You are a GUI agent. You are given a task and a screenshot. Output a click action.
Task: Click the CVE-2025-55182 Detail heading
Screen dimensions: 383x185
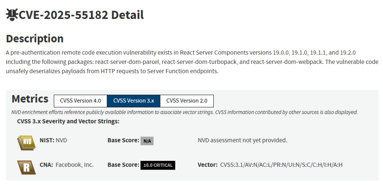click(81, 15)
